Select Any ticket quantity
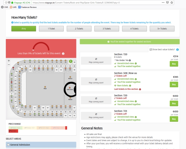Viewport: 186px width, 149px height. tap(24, 29)
